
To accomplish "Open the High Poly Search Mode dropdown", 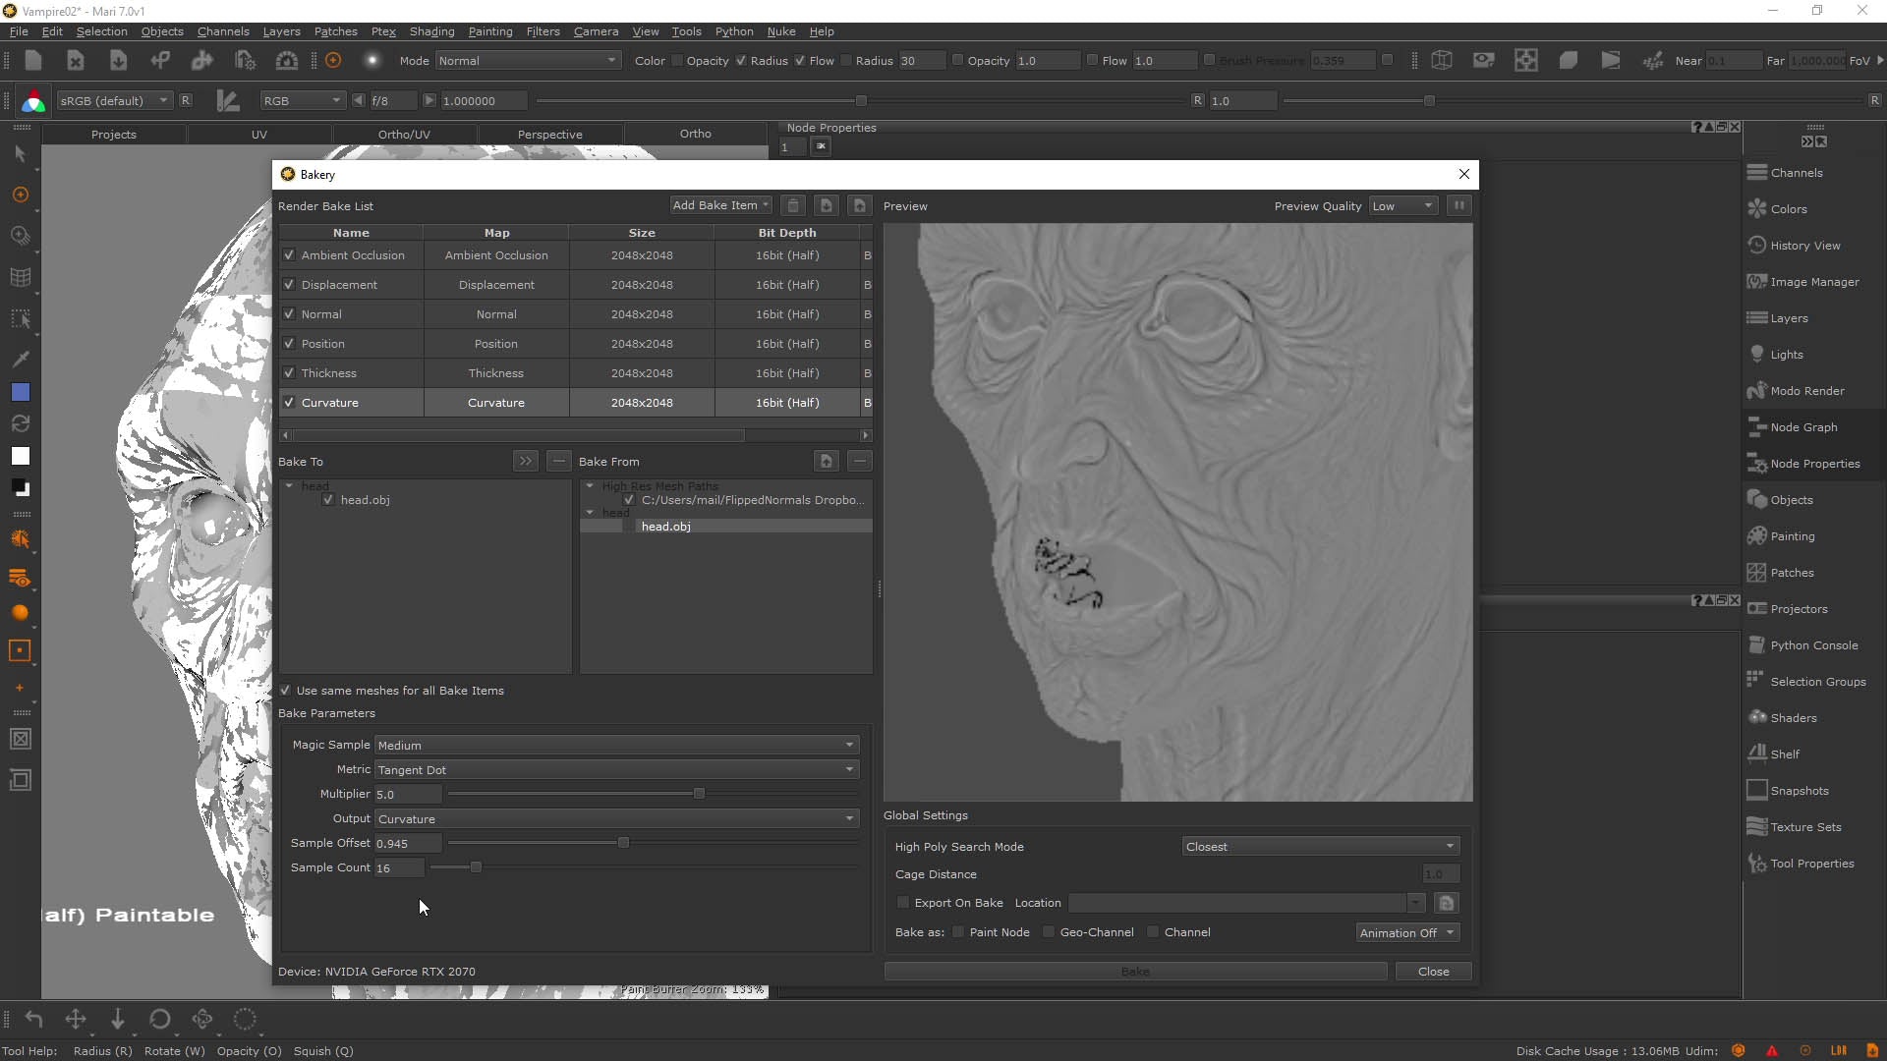I will tap(1321, 846).
